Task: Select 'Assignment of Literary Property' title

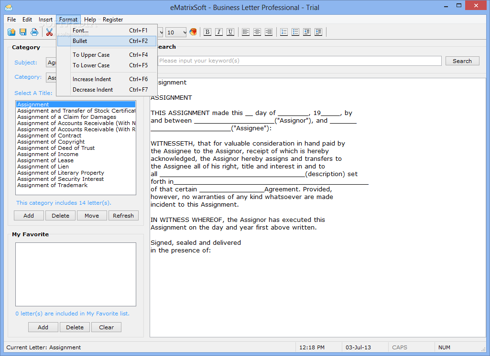Action: [x=76, y=173]
